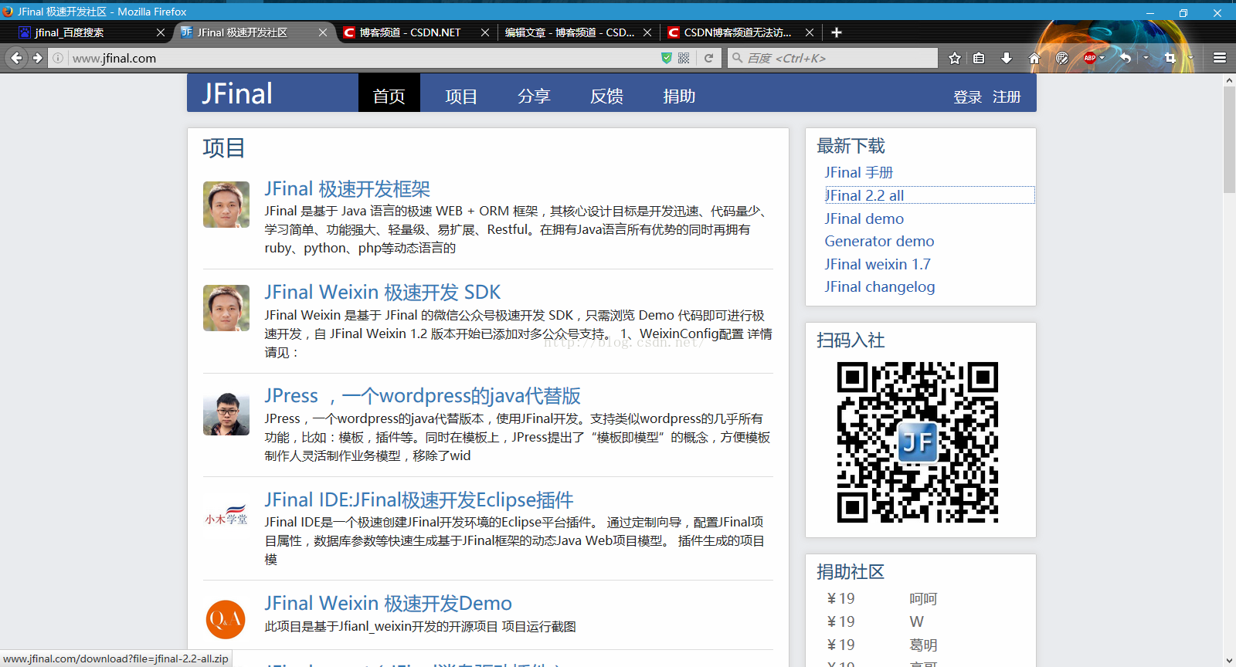Click the scrollbar down arrow

(1229, 661)
